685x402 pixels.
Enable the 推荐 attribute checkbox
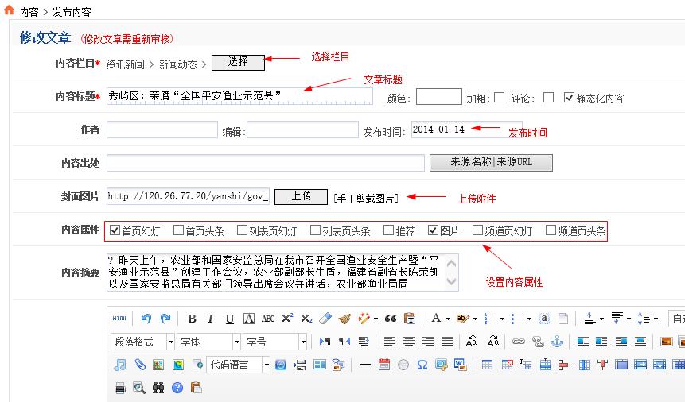(388, 231)
